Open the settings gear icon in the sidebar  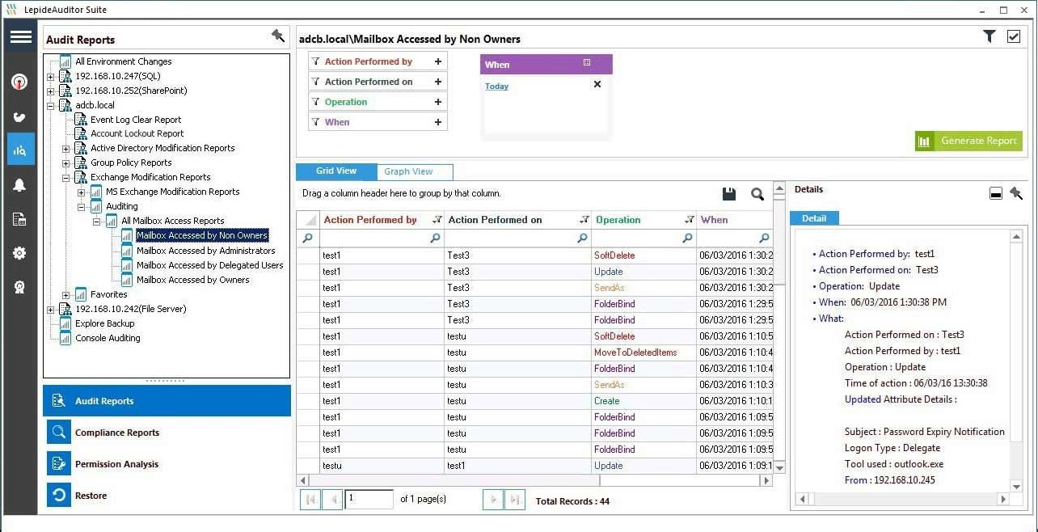point(20,253)
